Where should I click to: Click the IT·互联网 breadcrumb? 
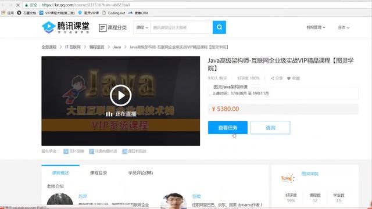(73, 47)
